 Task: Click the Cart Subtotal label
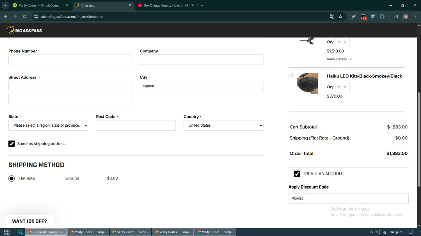coord(303,127)
